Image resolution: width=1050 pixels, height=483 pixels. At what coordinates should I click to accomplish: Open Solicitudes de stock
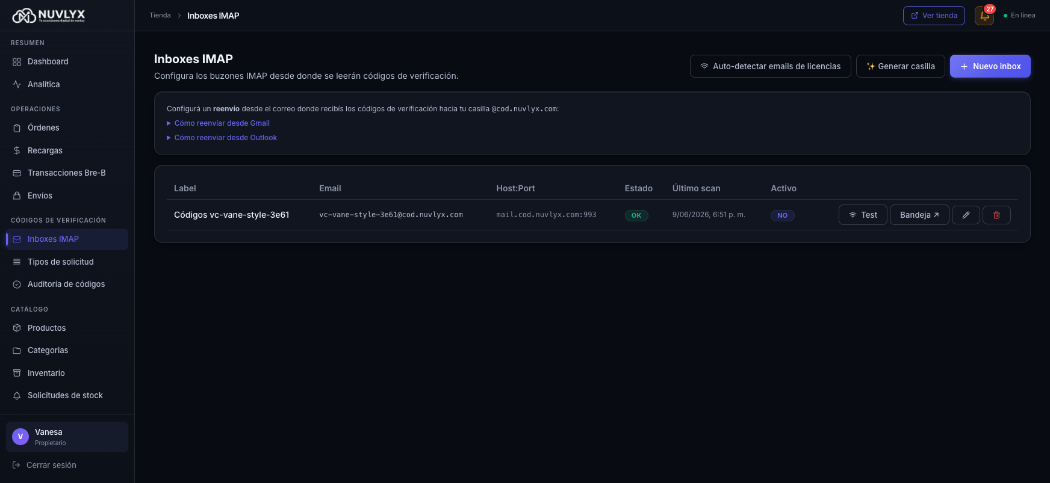point(67,396)
